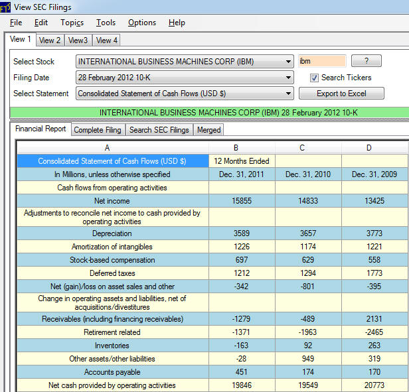409x392 pixels.
Task: Select the Consolidated Statement of Cash Flows header cell
Action: pyautogui.click(x=113, y=161)
